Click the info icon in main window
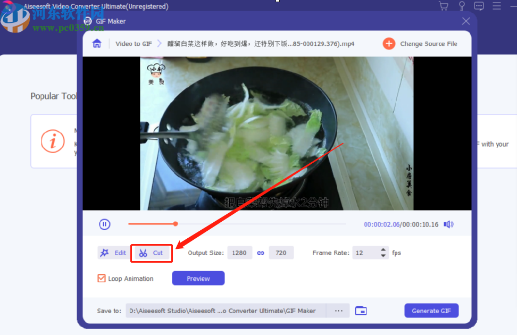This screenshot has height=335, width=517. [x=53, y=141]
